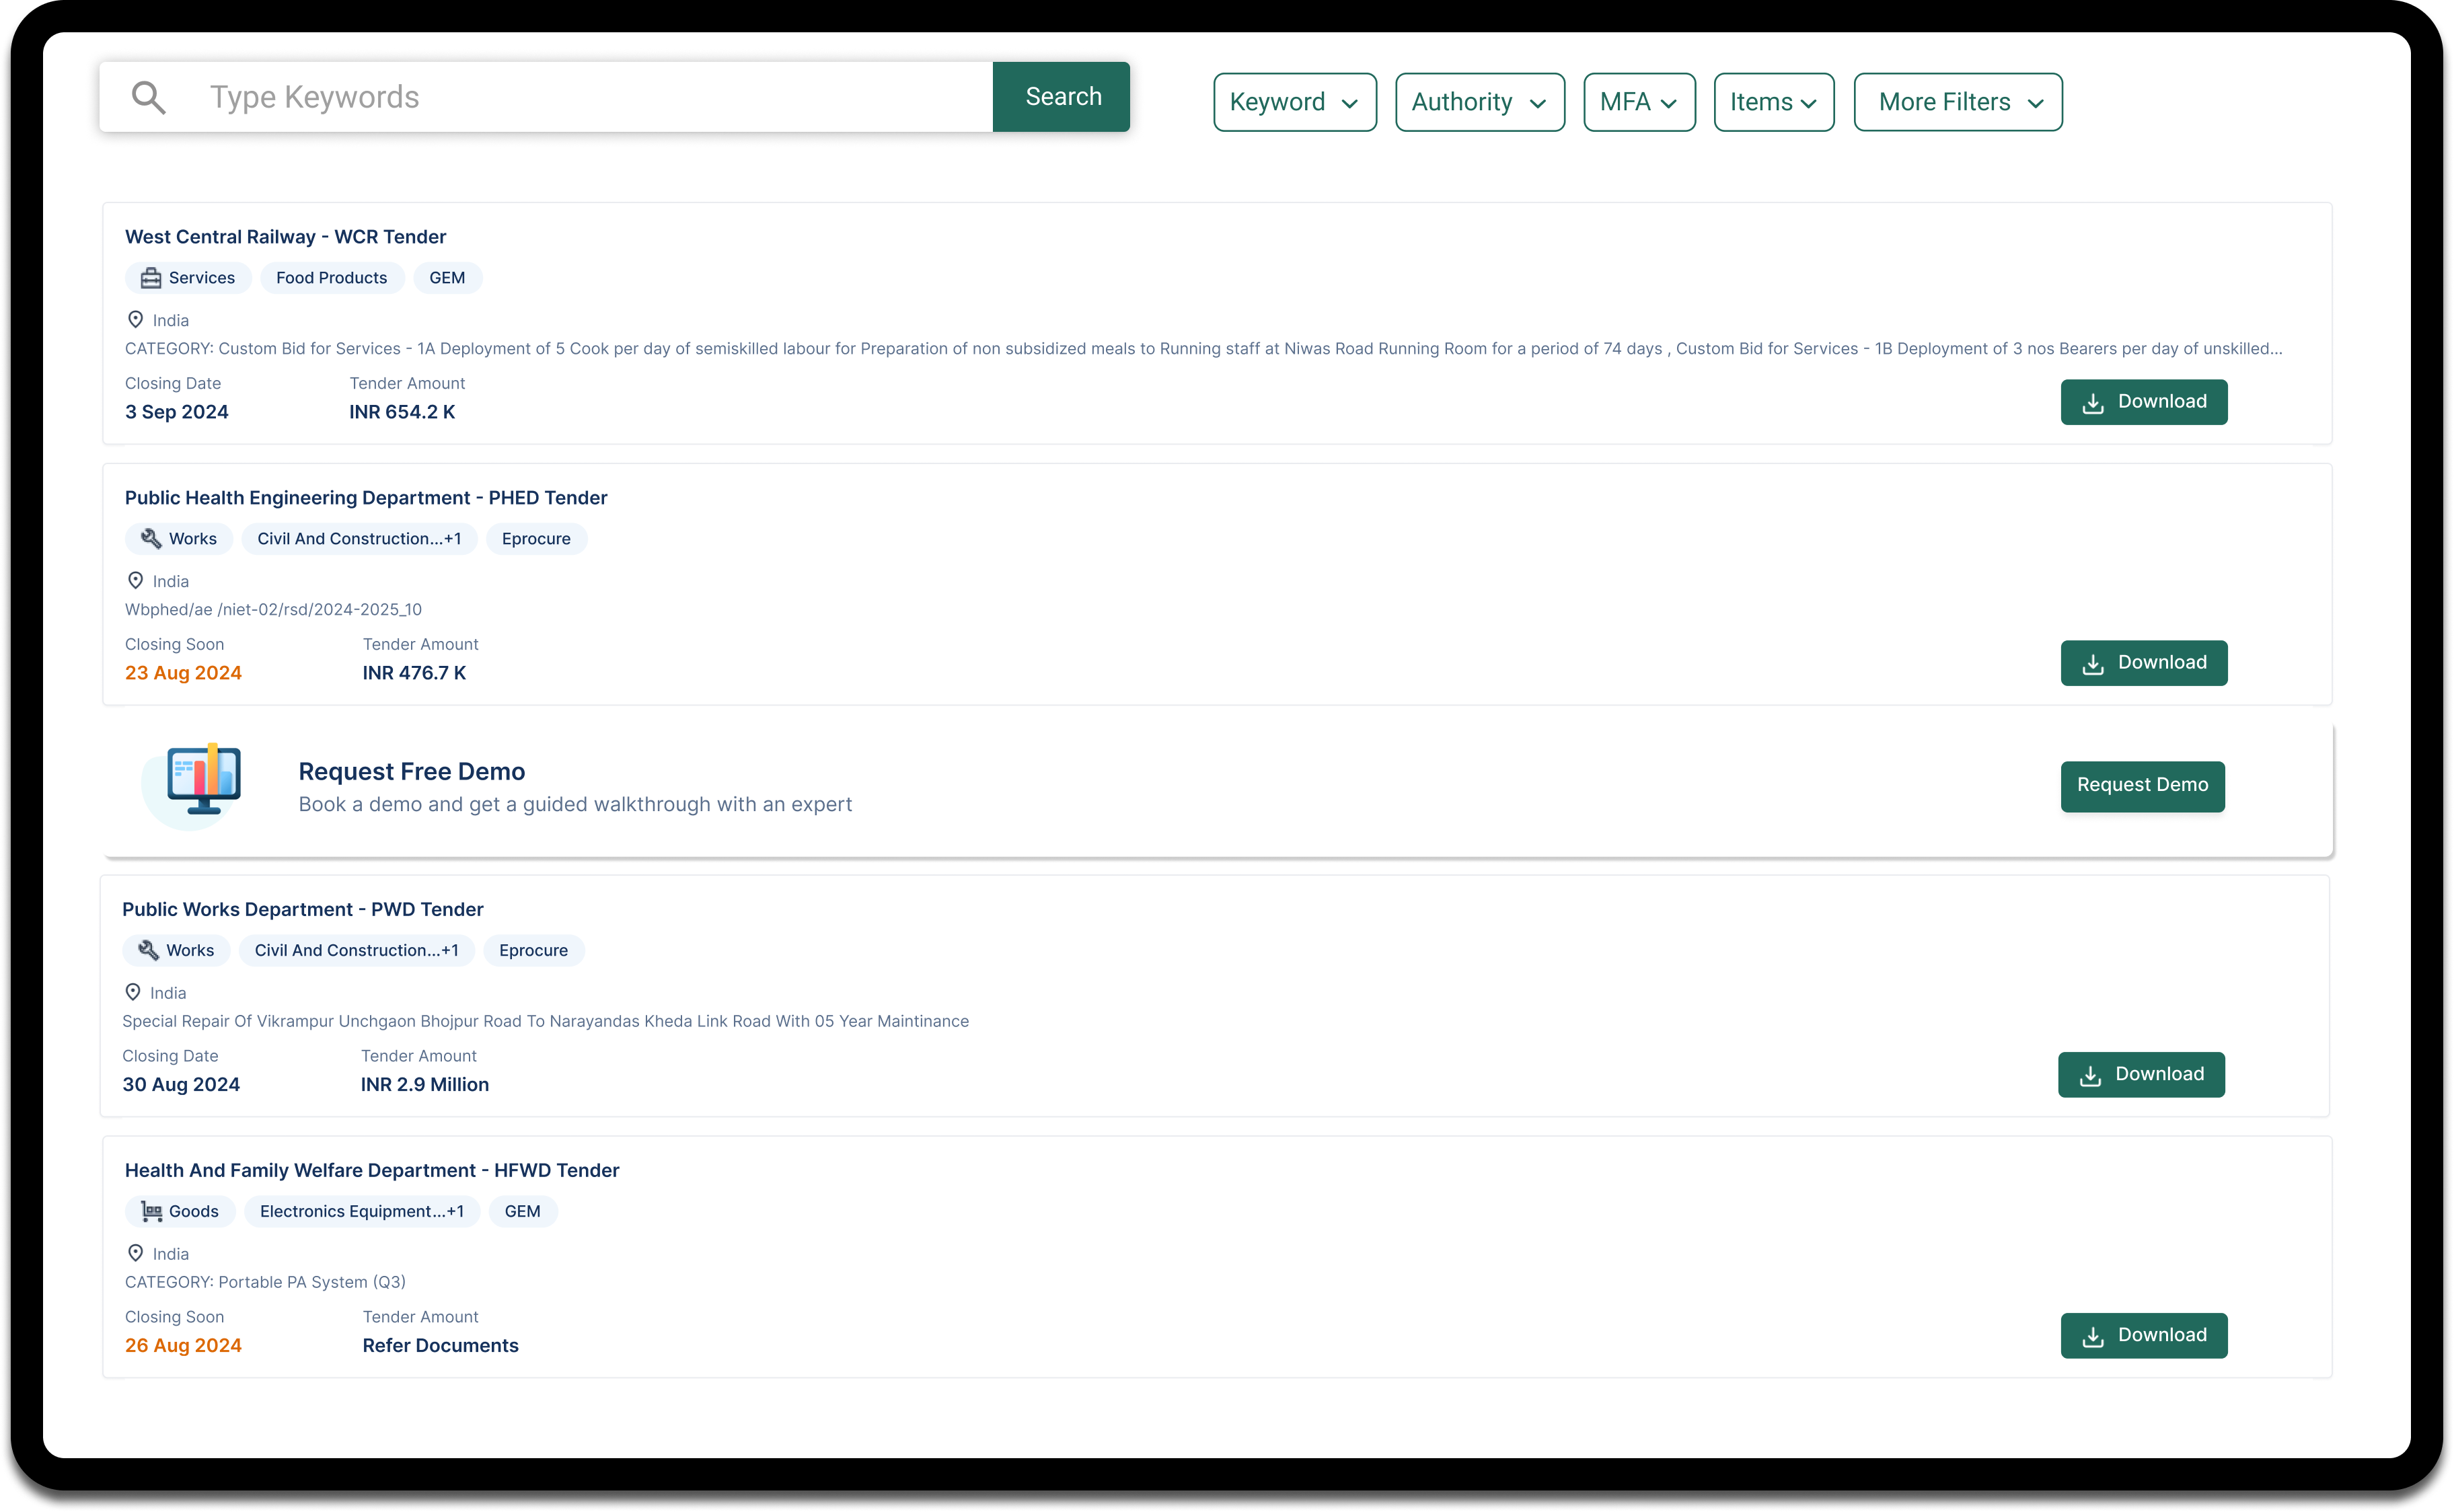
Task: Click wrench icon in PWD Works tag
Action: pyautogui.click(x=148, y=951)
